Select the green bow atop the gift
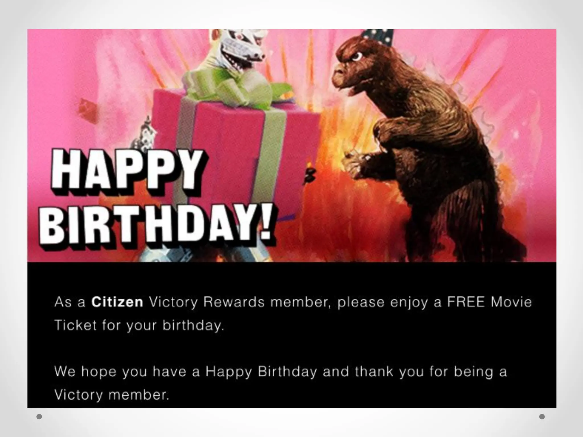Viewport: 583px width, 437px height. (236, 85)
